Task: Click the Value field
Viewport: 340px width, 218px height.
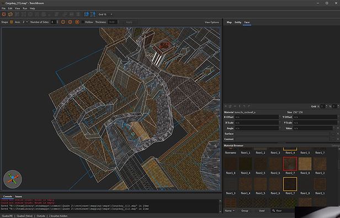Action: [x=313, y=128]
